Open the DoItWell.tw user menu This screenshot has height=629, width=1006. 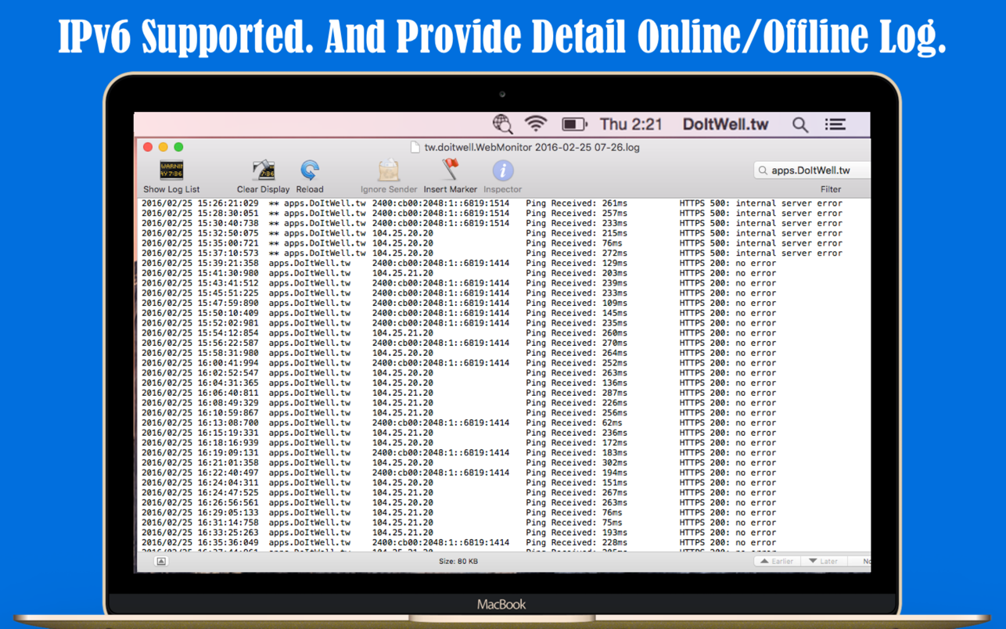[725, 124]
